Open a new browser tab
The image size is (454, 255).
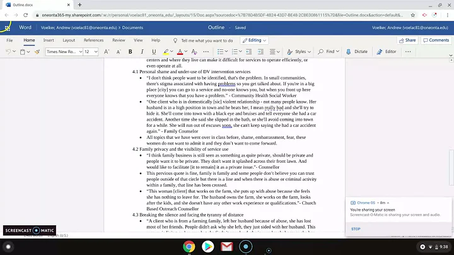pyautogui.click(x=79, y=5)
